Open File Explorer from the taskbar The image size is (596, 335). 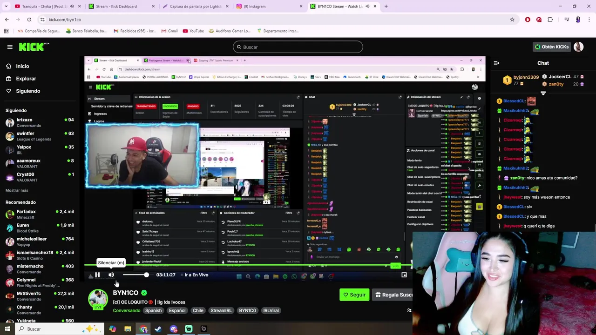click(128, 329)
